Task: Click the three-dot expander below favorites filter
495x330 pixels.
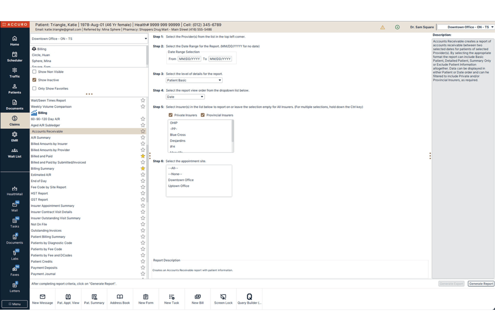Action: click(89, 94)
